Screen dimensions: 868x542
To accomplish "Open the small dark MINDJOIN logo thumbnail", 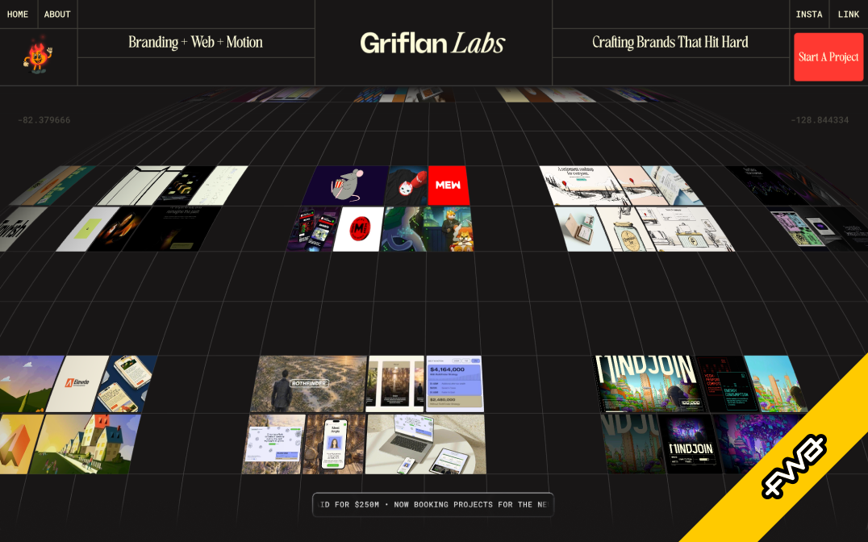I will coord(691,444).
